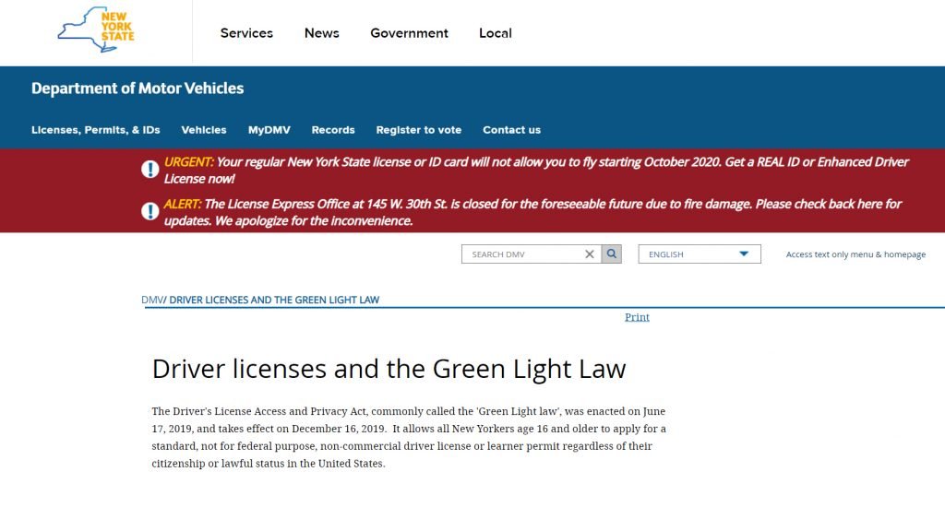Open MyDMV page

click(x=269, y=130)
